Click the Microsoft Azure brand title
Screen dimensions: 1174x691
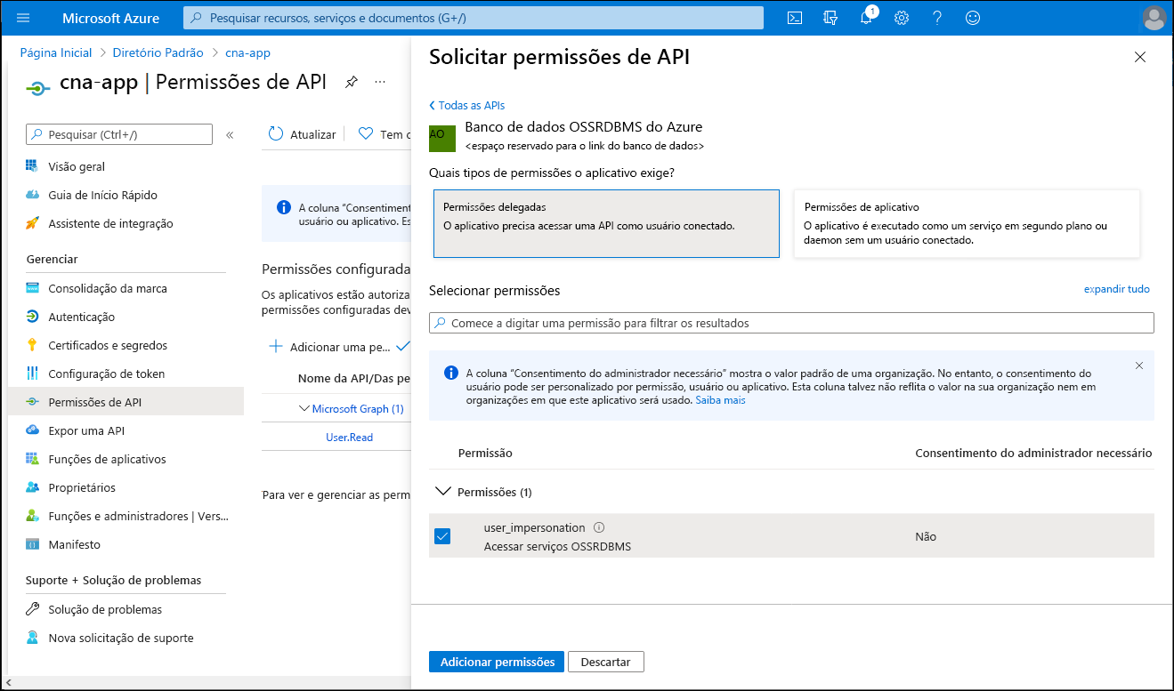tap(111, 18)
